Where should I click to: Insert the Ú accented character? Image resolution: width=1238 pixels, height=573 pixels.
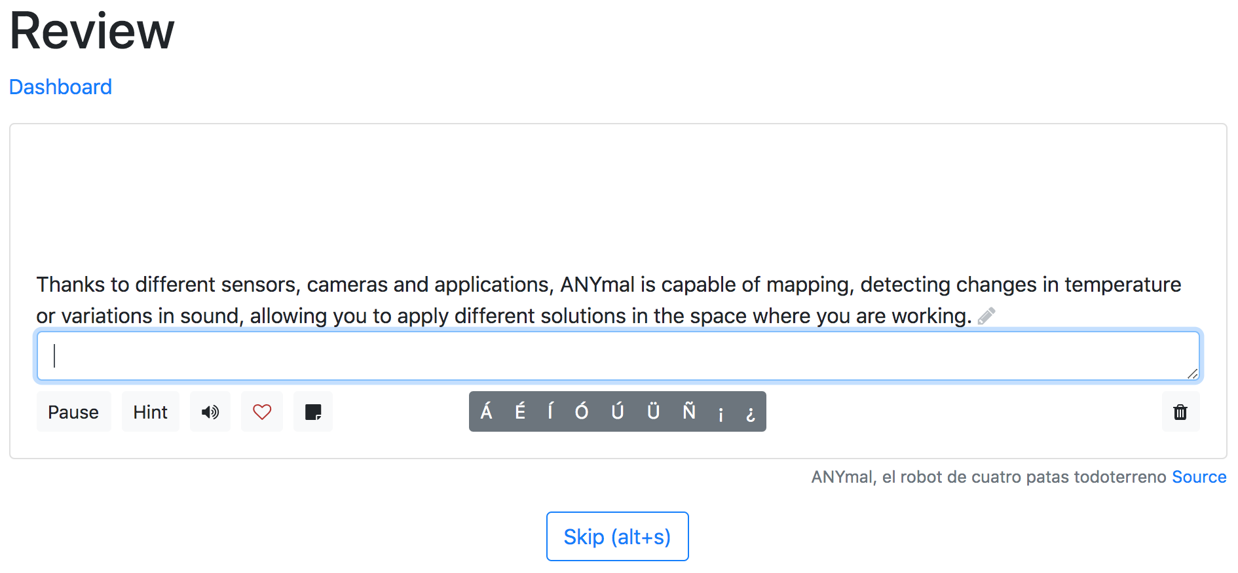pos(617,411)
